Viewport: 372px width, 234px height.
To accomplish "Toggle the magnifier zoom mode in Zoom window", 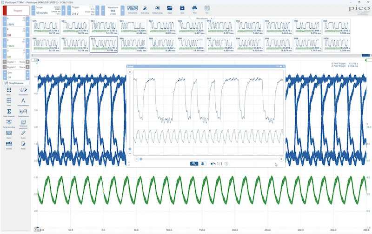I will [195, 164].
